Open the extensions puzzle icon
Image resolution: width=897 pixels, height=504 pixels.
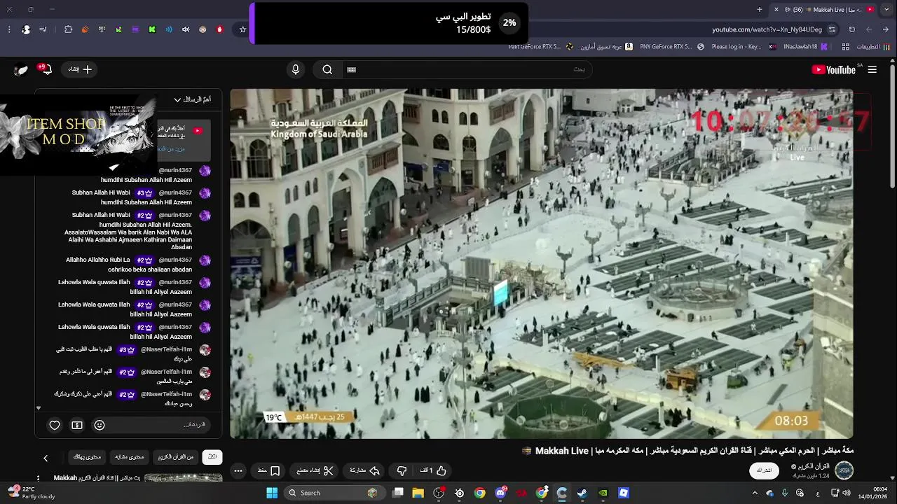pos(68,29)
